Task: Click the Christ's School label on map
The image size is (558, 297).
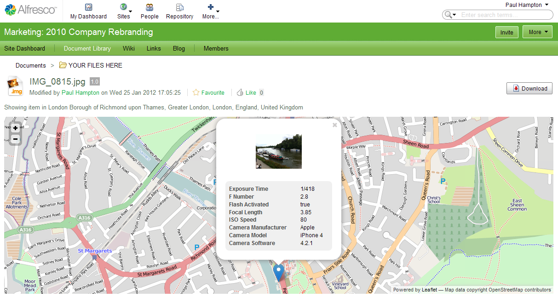Action: click(434, 200)
